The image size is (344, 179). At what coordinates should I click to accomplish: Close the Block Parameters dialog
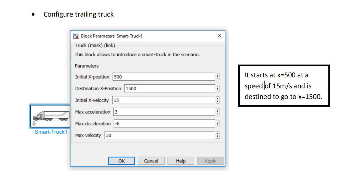[x=219, y=36]
